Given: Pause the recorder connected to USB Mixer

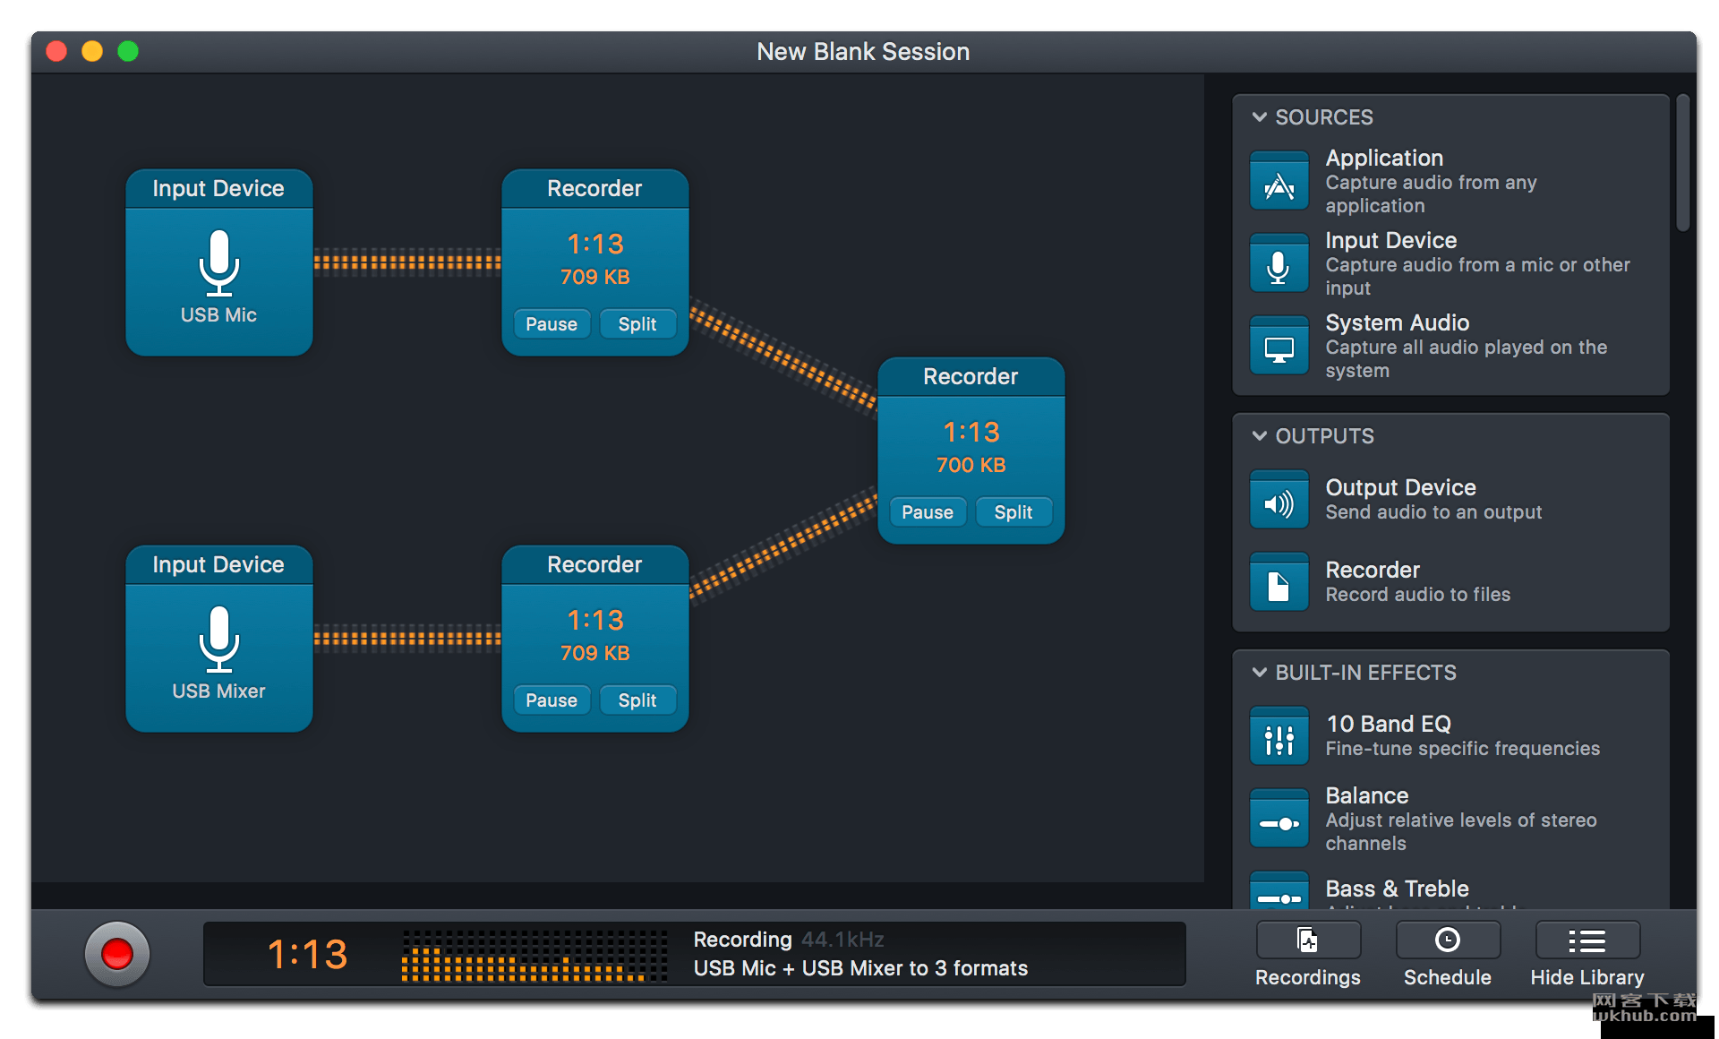Looking at the screenshot, I should tap(552, 700).
